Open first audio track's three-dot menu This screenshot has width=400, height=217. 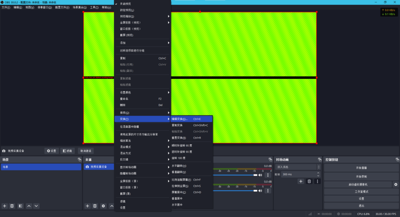click(268, 175)
